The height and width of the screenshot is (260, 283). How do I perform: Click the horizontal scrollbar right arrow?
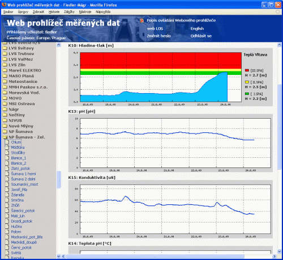(x=275, y=257)
